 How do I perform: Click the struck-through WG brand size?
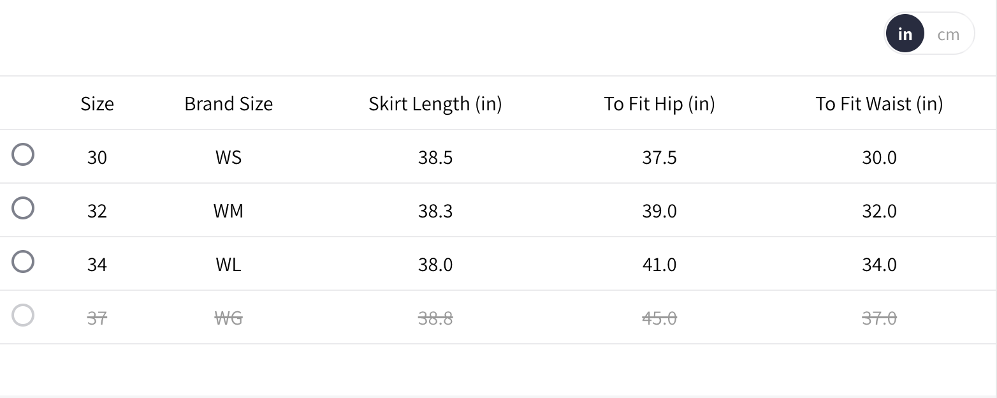pos(228,318)
